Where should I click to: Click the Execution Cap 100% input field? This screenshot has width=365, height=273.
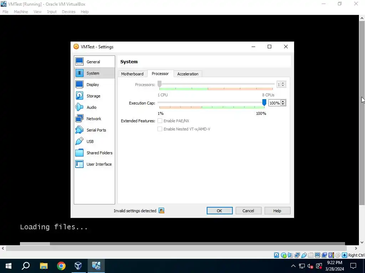pos(275,103)
